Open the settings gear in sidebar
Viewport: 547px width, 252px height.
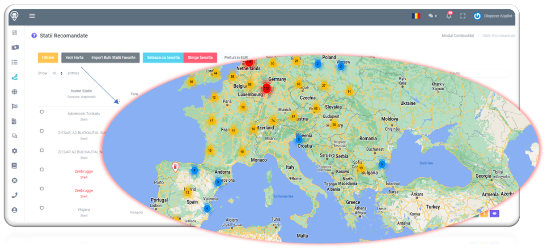[15, 151]
